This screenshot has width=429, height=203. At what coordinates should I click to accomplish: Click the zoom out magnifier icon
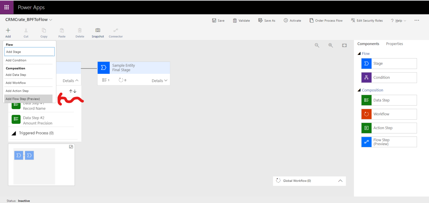(x=317, y=45)
